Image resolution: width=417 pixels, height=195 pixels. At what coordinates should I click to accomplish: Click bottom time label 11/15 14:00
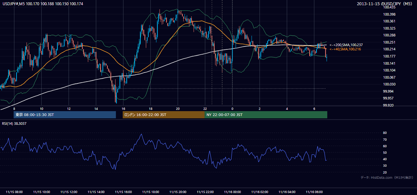tap(96, 192)
